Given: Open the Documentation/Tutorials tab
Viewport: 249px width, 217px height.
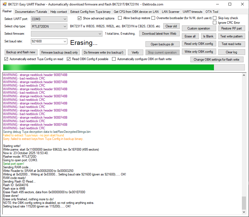Looking at the screenshot, I should 31,12.
